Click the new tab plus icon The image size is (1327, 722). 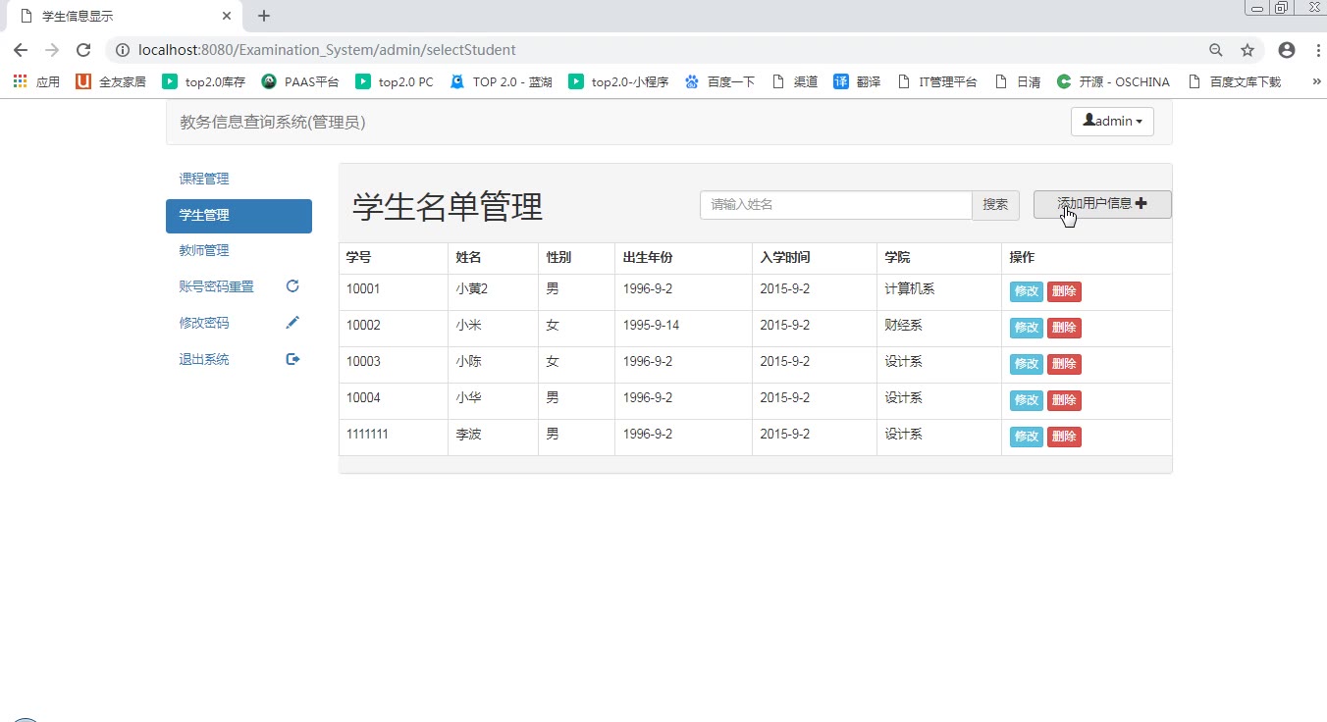click(x=264, y=16)
